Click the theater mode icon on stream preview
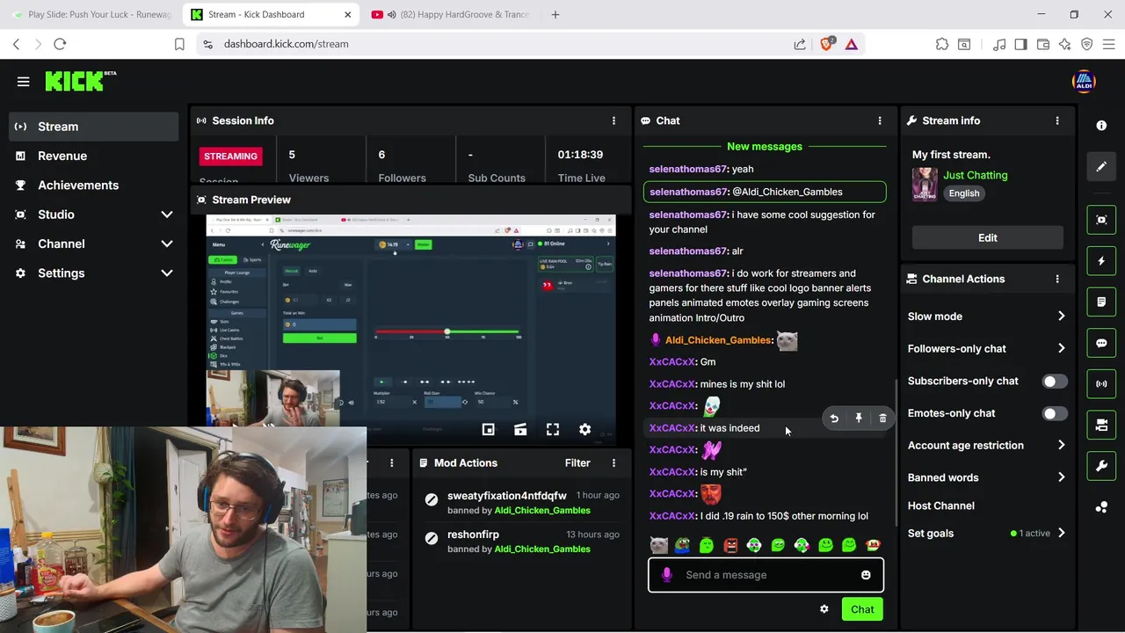Viewport: 1125px width, 633px height. click(x=520, y=430)
